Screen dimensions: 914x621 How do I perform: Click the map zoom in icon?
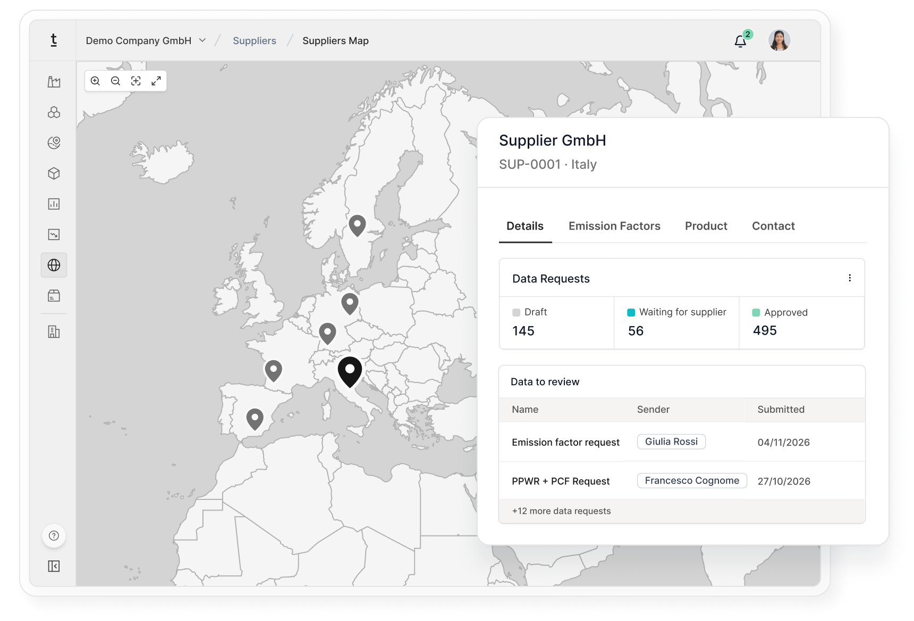95,81
